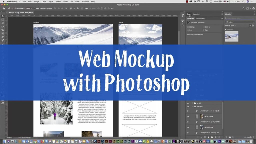
Task: Uncheck the Auto-Select checkbox
Action: [x=15, y=8]
